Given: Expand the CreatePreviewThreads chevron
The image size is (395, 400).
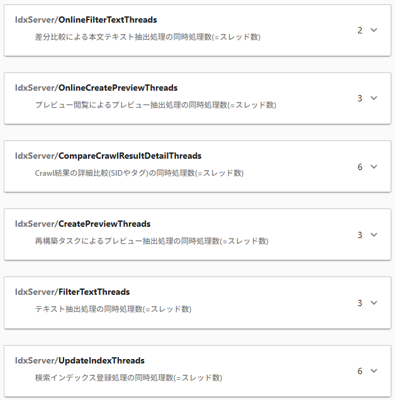Looking at the screenshot, I should click(374, 234).
